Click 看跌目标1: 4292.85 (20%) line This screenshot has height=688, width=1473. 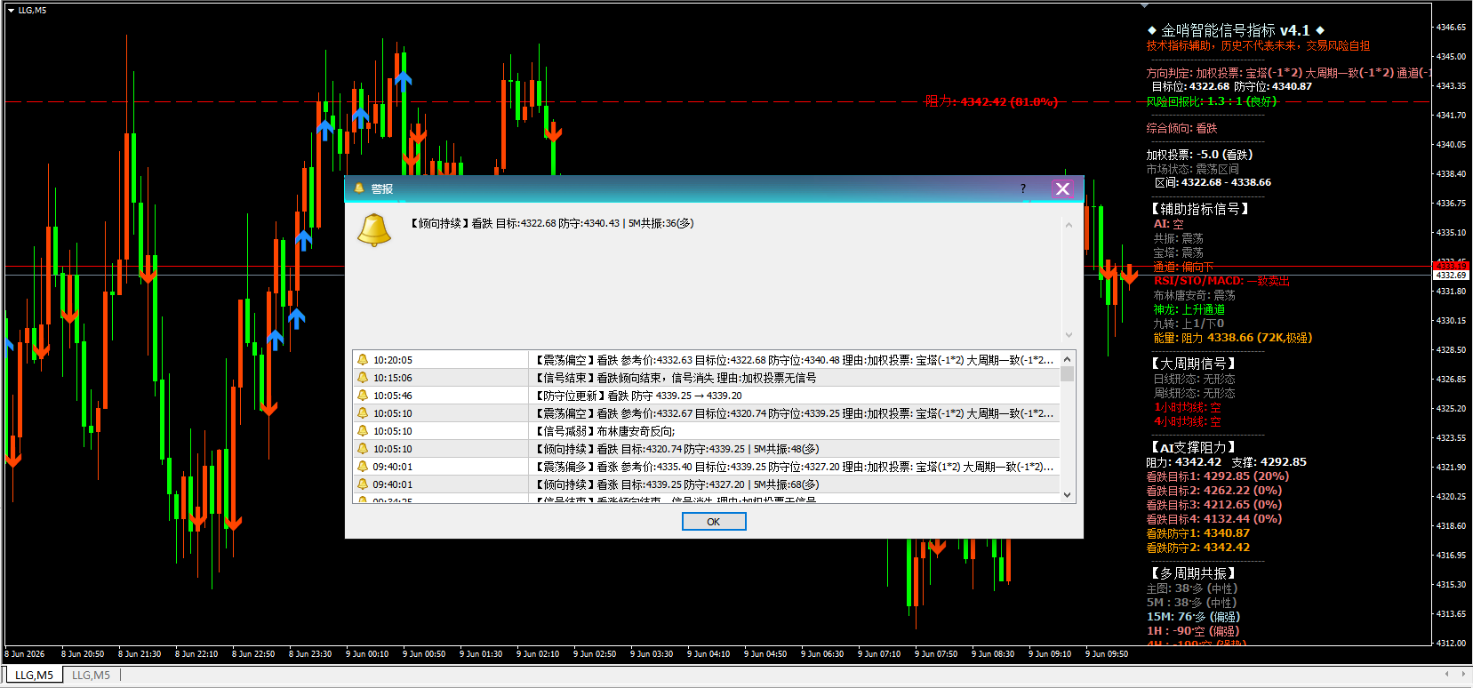[1217, 476]
